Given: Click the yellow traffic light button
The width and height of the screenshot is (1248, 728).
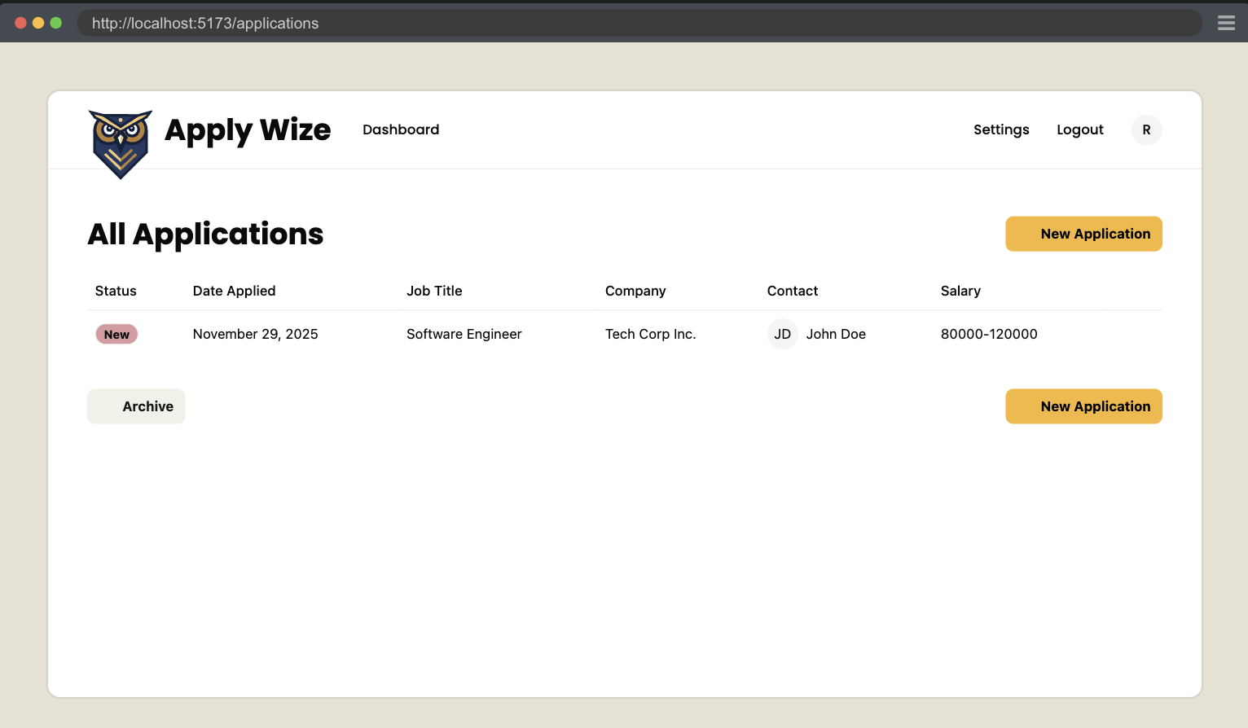Looking at the screenshot, I should click(38, 22).
